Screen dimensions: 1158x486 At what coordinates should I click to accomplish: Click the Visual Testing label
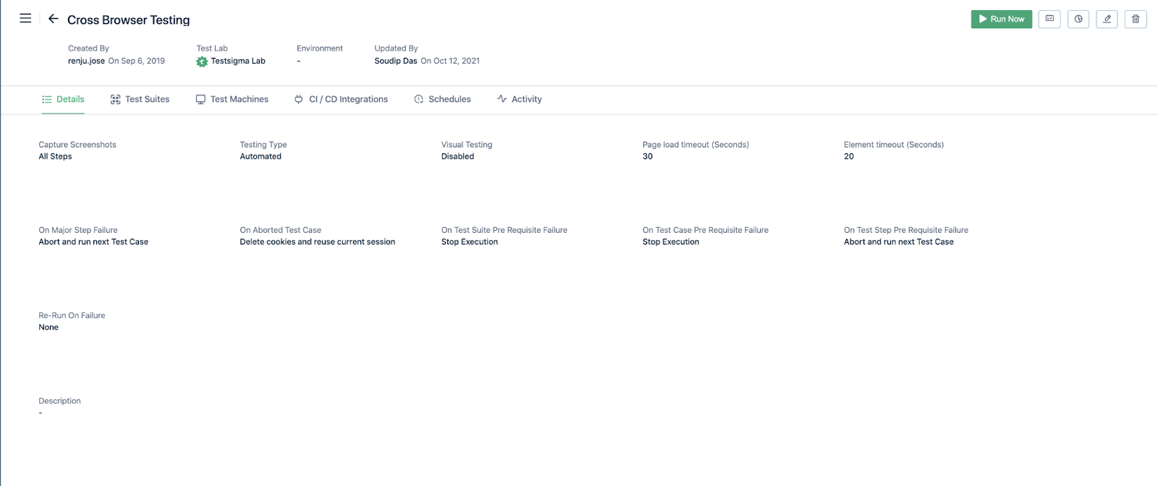point(467,145)
